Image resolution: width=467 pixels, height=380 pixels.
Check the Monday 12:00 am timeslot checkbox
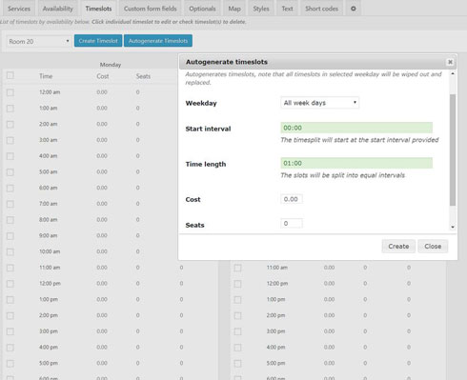coord(10,92)
